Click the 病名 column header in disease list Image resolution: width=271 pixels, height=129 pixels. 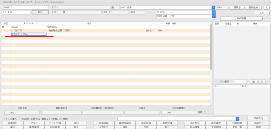tap(244, 86)
